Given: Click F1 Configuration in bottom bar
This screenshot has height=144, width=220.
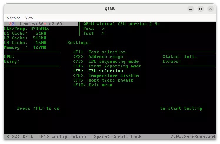Looking at the screenshot, I should tap(62, 136).
